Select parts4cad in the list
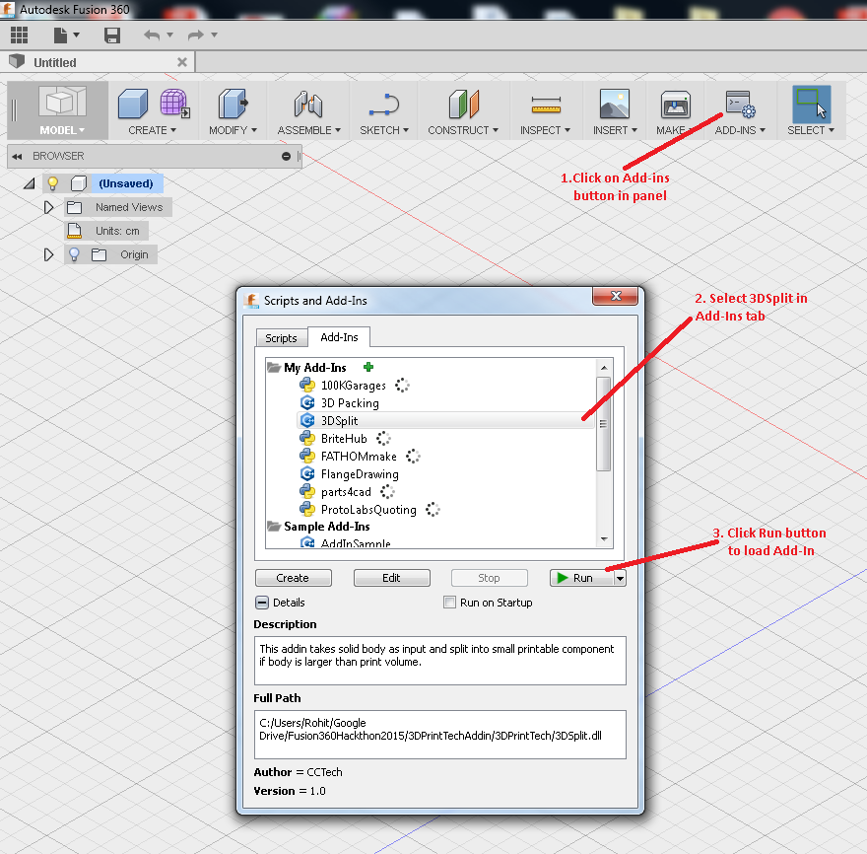The image size is (867, 854). pos(346,491)
